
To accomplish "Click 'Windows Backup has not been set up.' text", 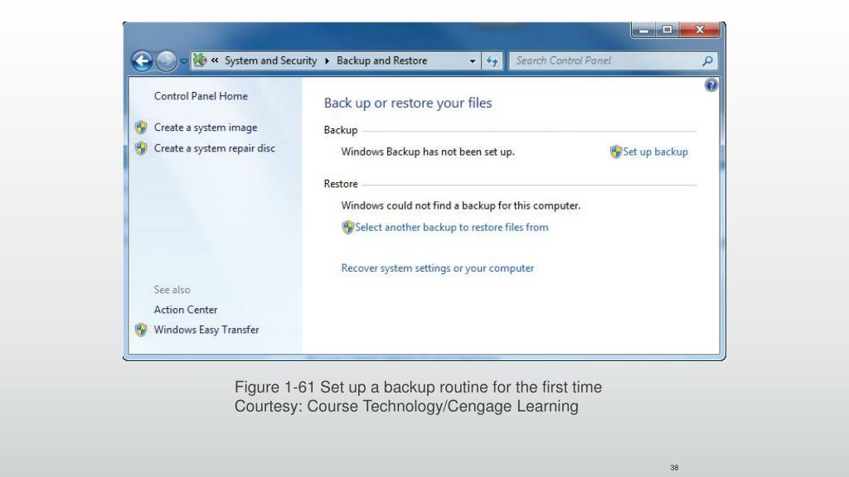I will click(x=428, y=152).
